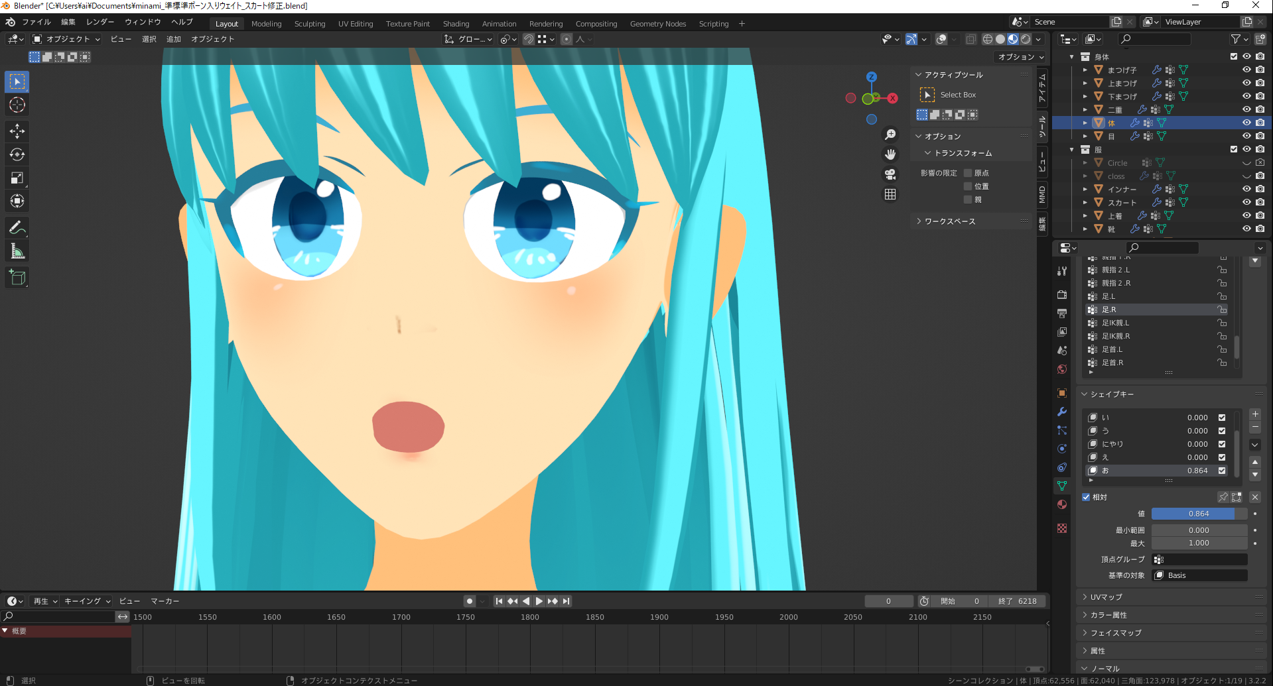Choose the Add Cube tool
This screenshot has height=686, width=1273.
pos(17,278)
